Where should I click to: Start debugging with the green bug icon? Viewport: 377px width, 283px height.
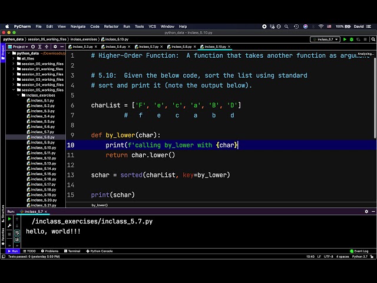coord(352,40)
